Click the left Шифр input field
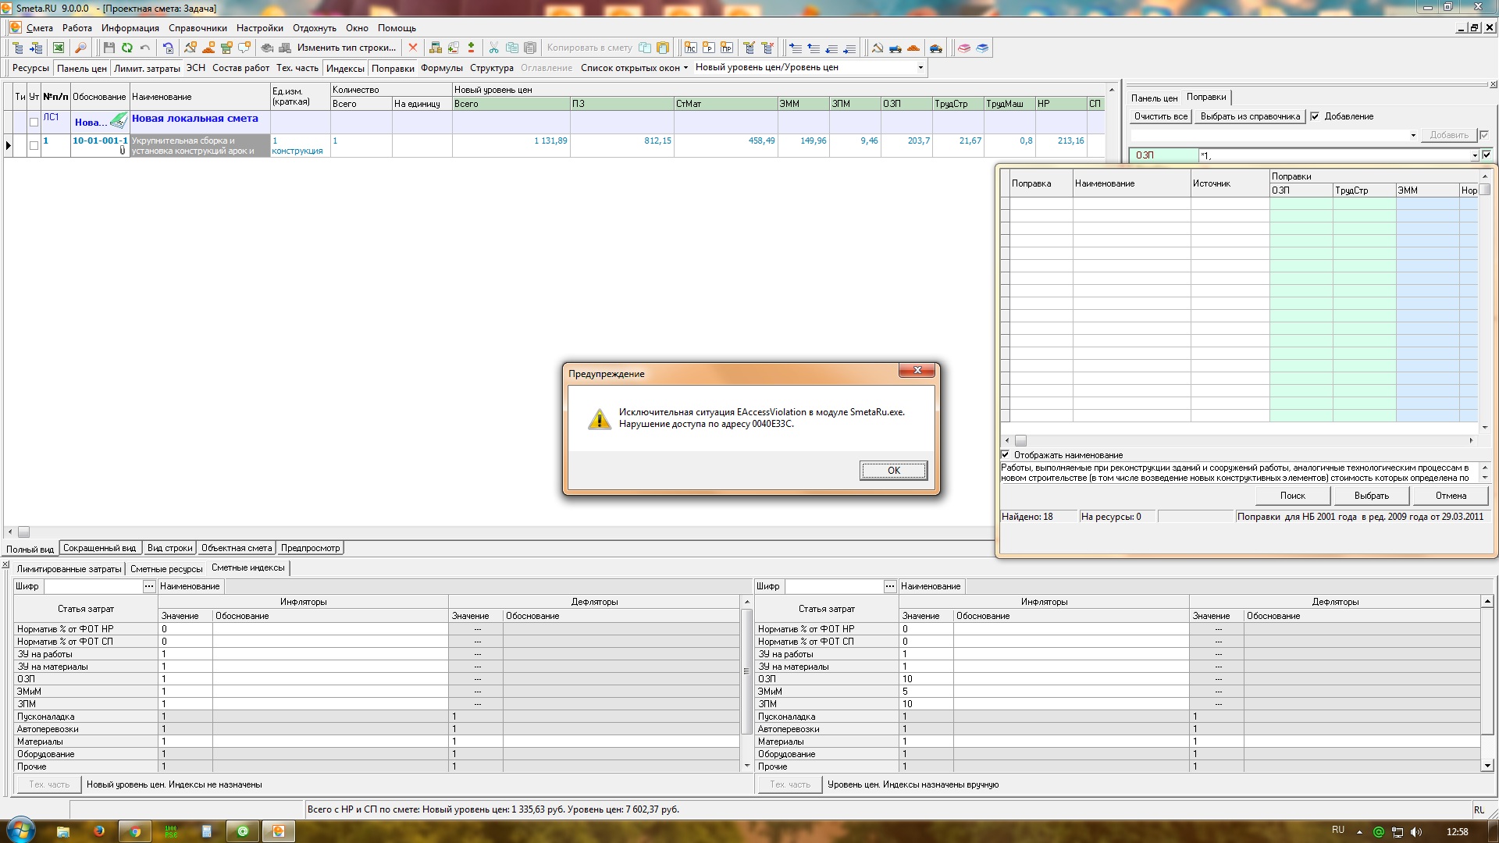Image resolution: width=1499 pixels, height=843 pixels. click(92, 586)
